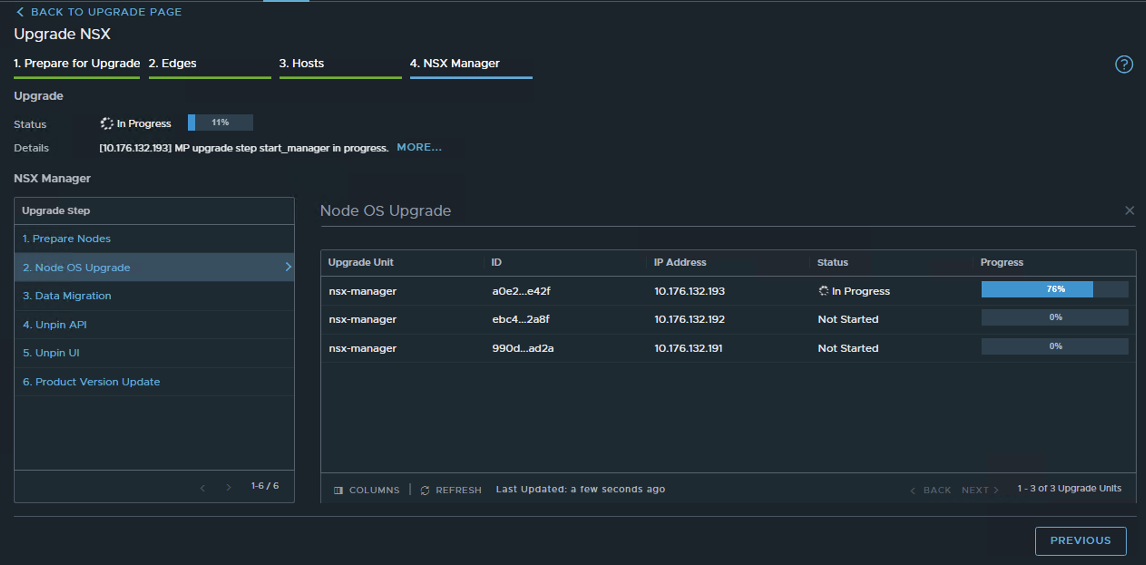Click the help question mark icon

tap(1124, 64)
